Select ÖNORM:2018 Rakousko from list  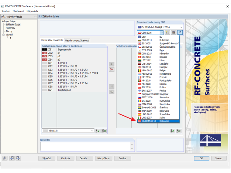click(x=158, y=121)
